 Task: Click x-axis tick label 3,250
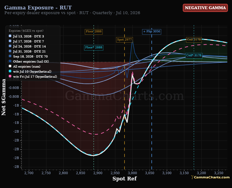pos(219,173)
